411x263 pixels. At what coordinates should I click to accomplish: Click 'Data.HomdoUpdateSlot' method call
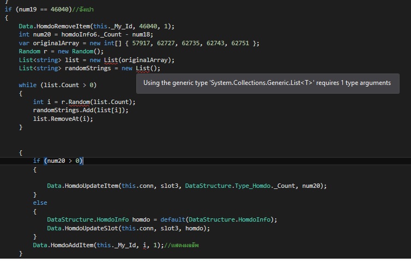(x=82, y=228)
